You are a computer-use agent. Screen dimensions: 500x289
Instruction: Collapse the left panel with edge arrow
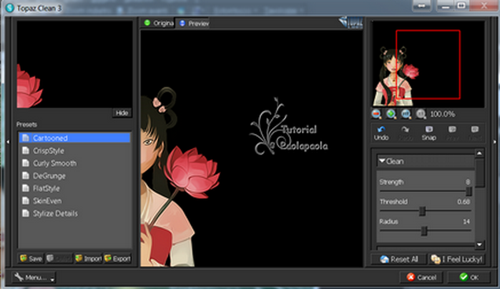point(8,142)
